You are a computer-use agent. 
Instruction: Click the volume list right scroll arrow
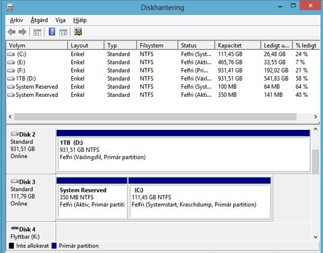tap(316, 116)
